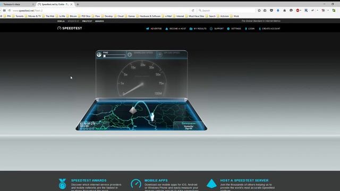The image size is (340, 191).
Task: Close the Speedtest.net tab
Action: 71,4
